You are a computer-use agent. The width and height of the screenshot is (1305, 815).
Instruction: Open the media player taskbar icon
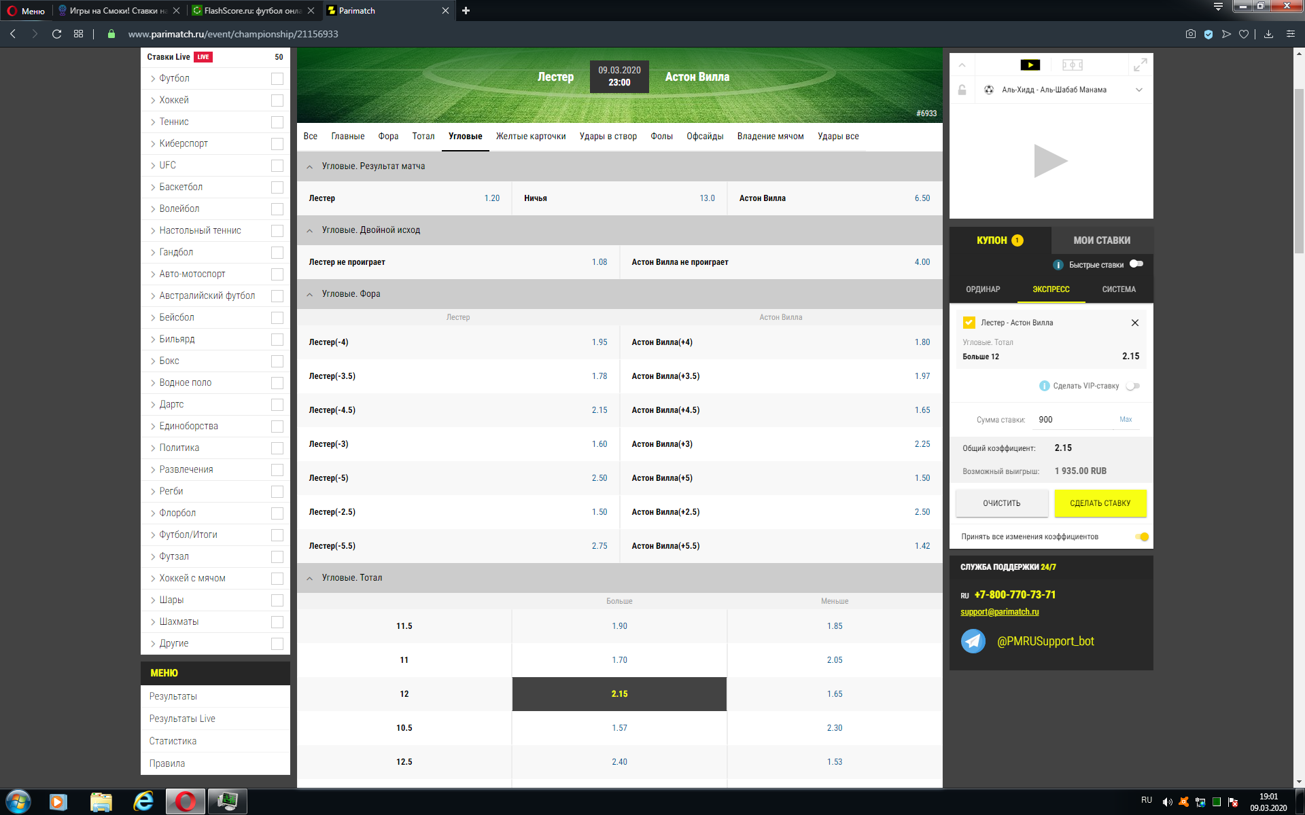point(58,801)
